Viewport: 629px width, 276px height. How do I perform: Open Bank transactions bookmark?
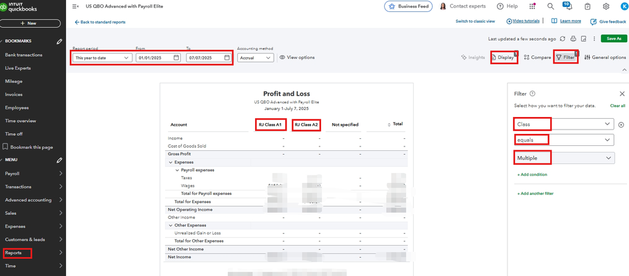(x=24, y=55)
